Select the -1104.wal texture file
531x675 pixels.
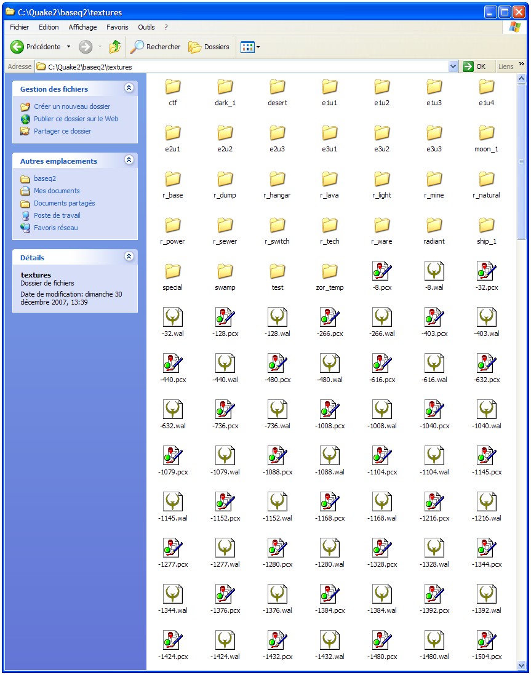pyautogui.click(x=434, y=455)
